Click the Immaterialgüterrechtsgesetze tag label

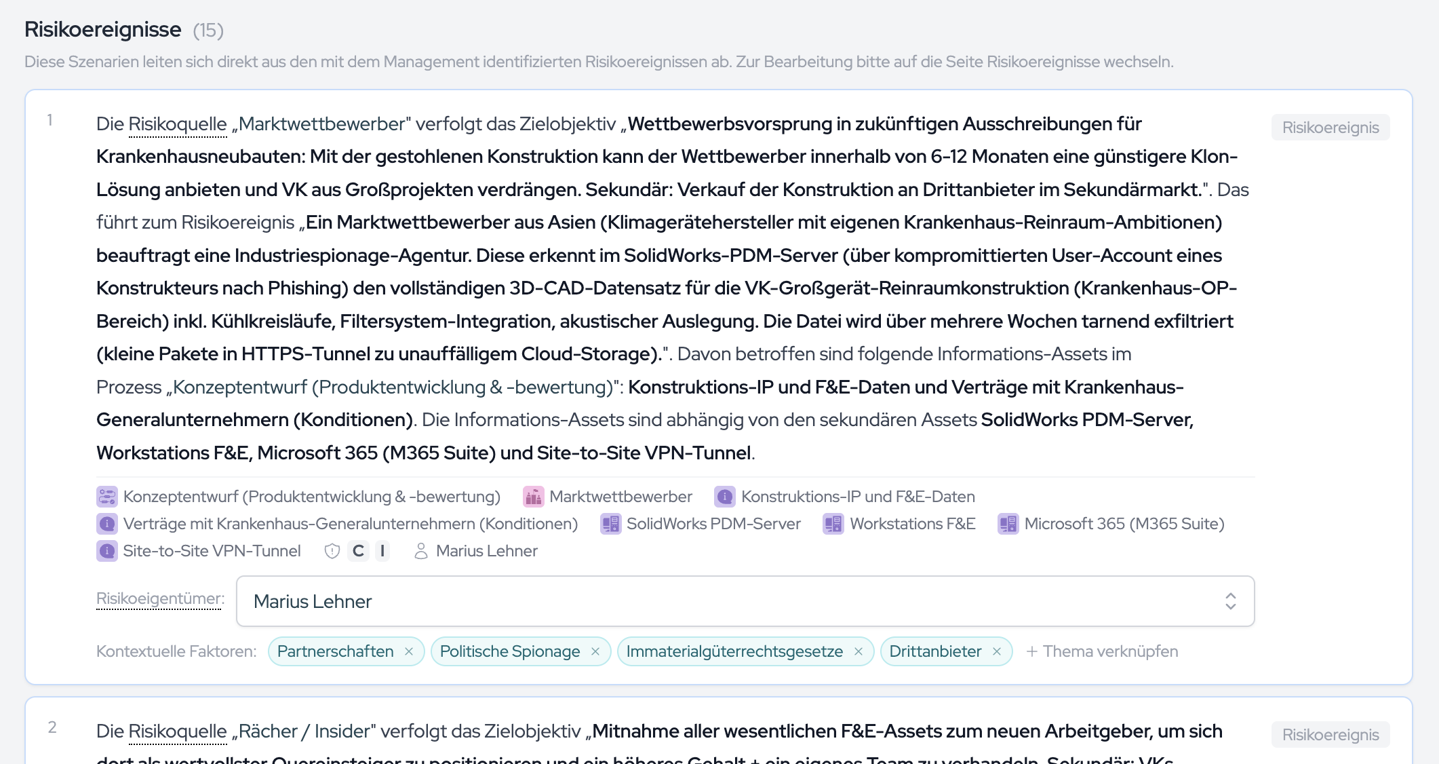(734, 651)
